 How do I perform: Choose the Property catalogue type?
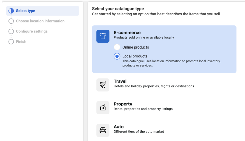[x=123, y=104]
